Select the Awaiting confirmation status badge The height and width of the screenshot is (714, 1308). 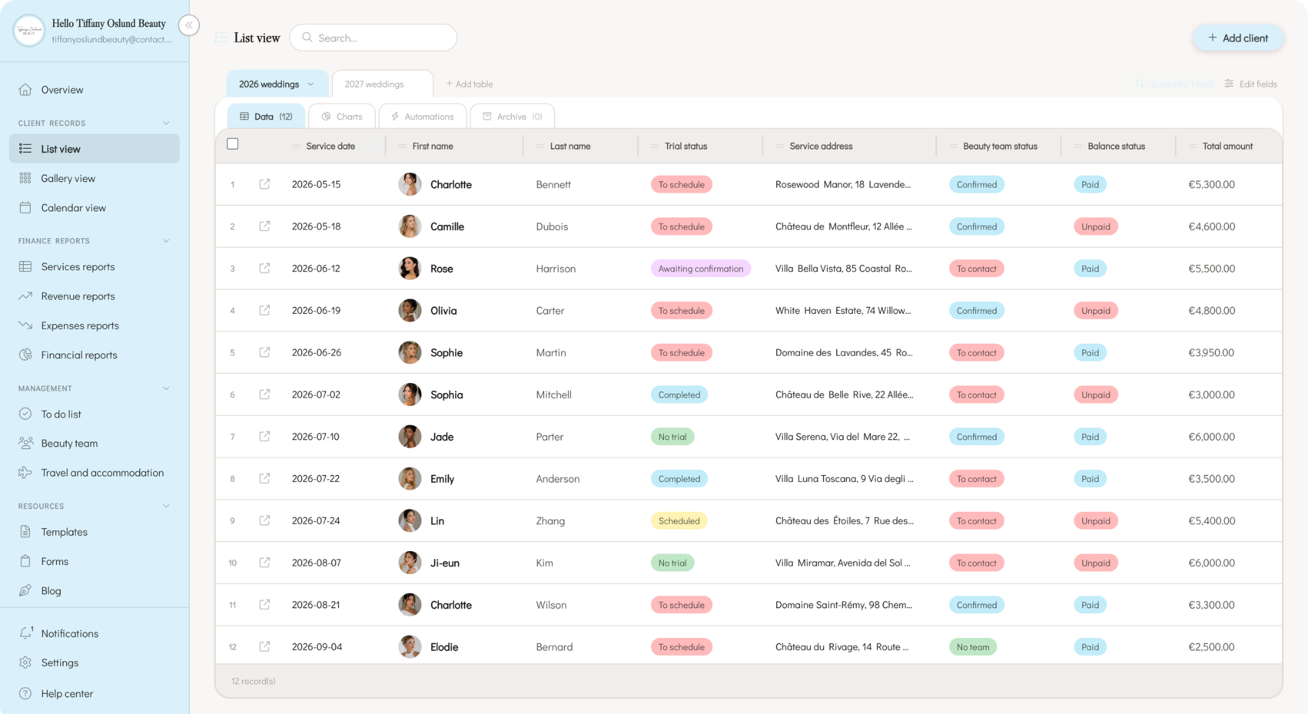click(700, 269)
